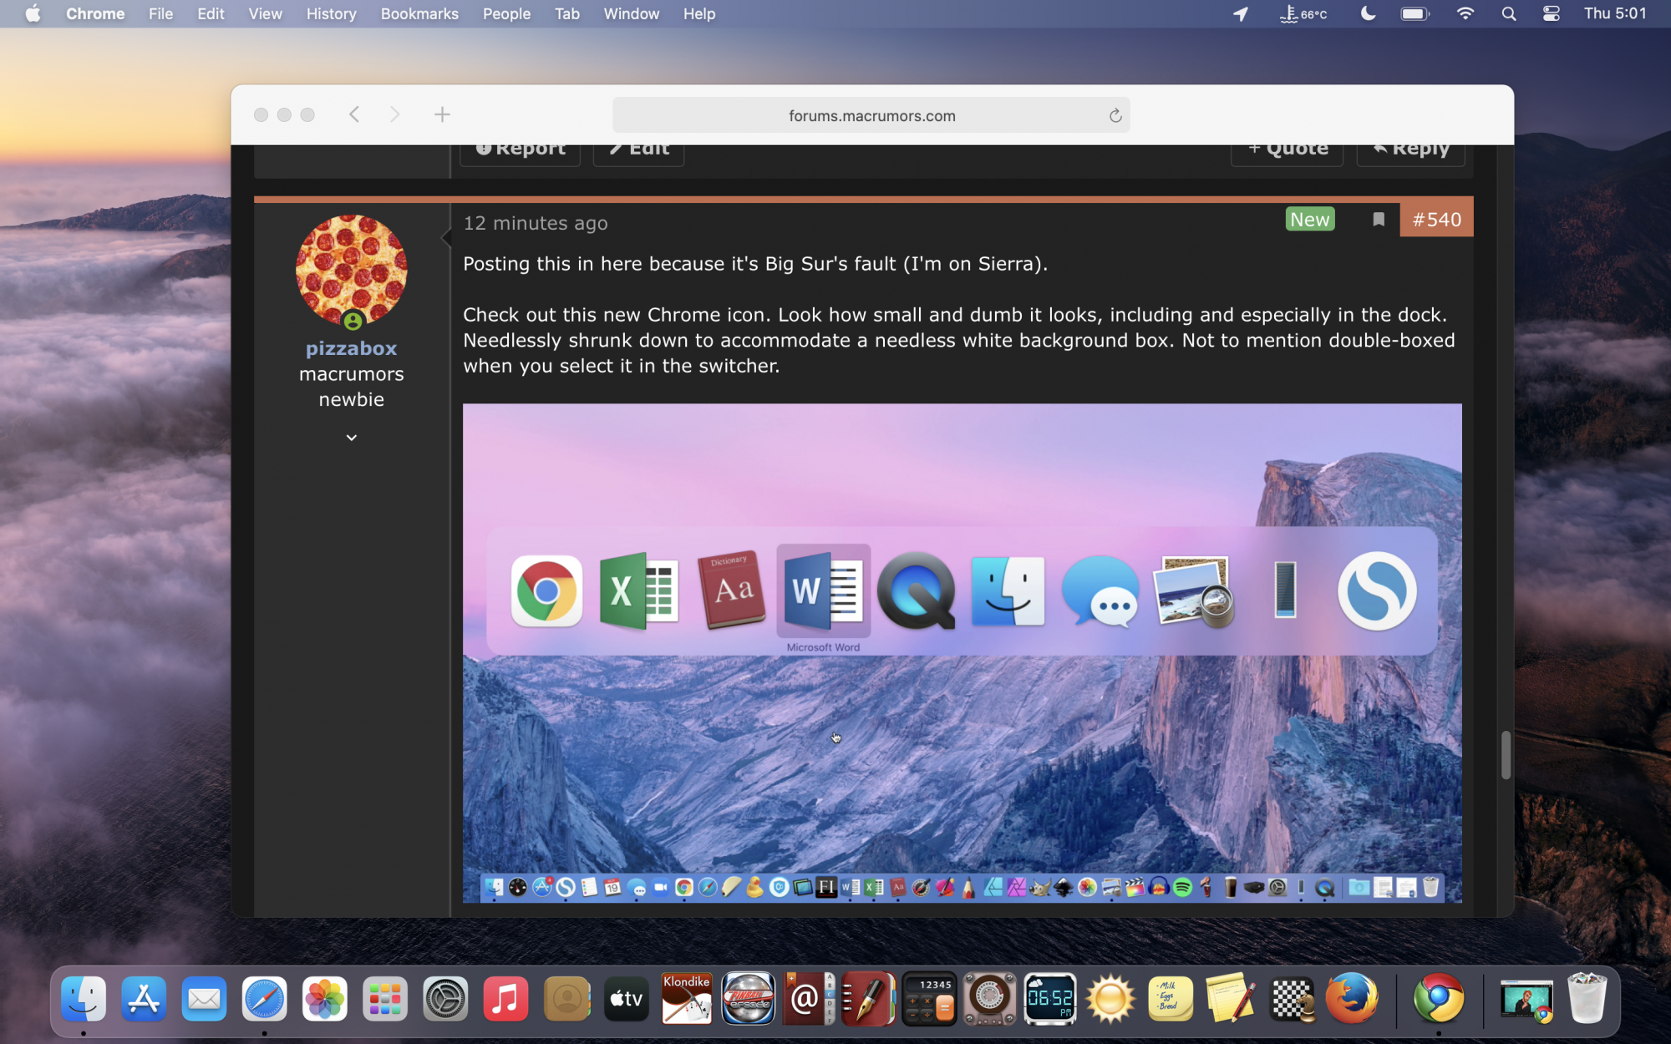Launch Apple TV from the Dock
The image size is (1671, 1044).
click(627, 999)
